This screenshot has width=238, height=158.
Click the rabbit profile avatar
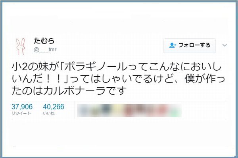pyautogui.click(x=21, y=47)
